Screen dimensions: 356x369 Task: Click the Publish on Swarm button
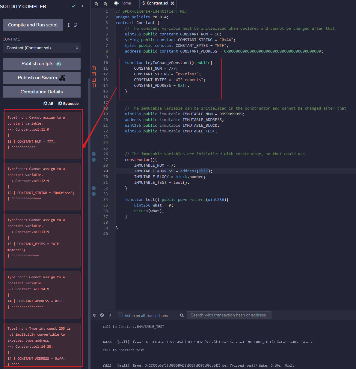point(42,78)
